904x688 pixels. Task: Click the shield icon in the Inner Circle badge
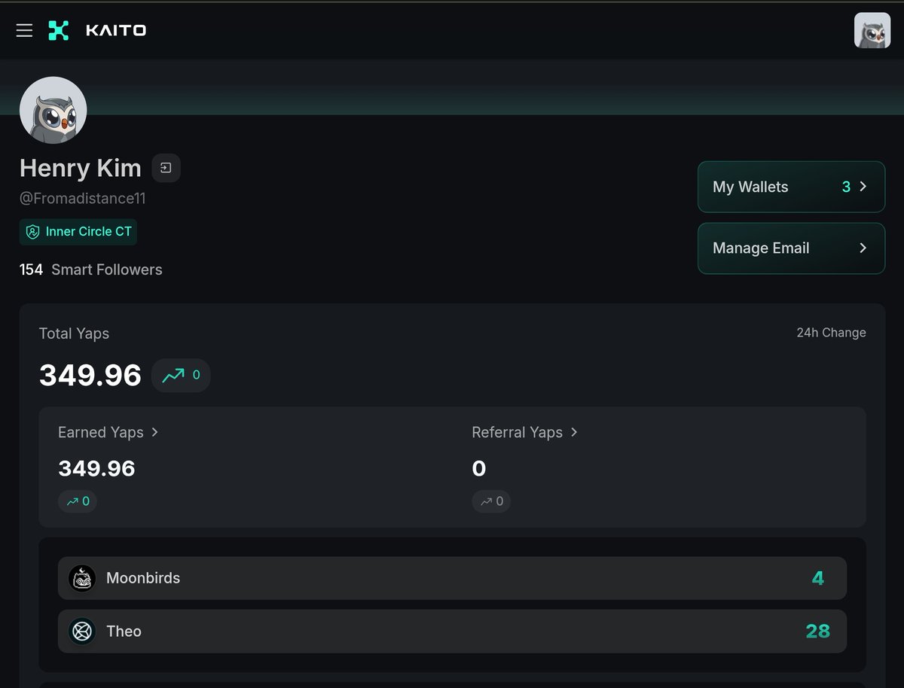click(32, 232)
